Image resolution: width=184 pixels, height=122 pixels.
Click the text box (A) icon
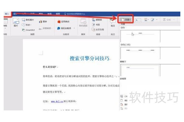click(138, 20)
